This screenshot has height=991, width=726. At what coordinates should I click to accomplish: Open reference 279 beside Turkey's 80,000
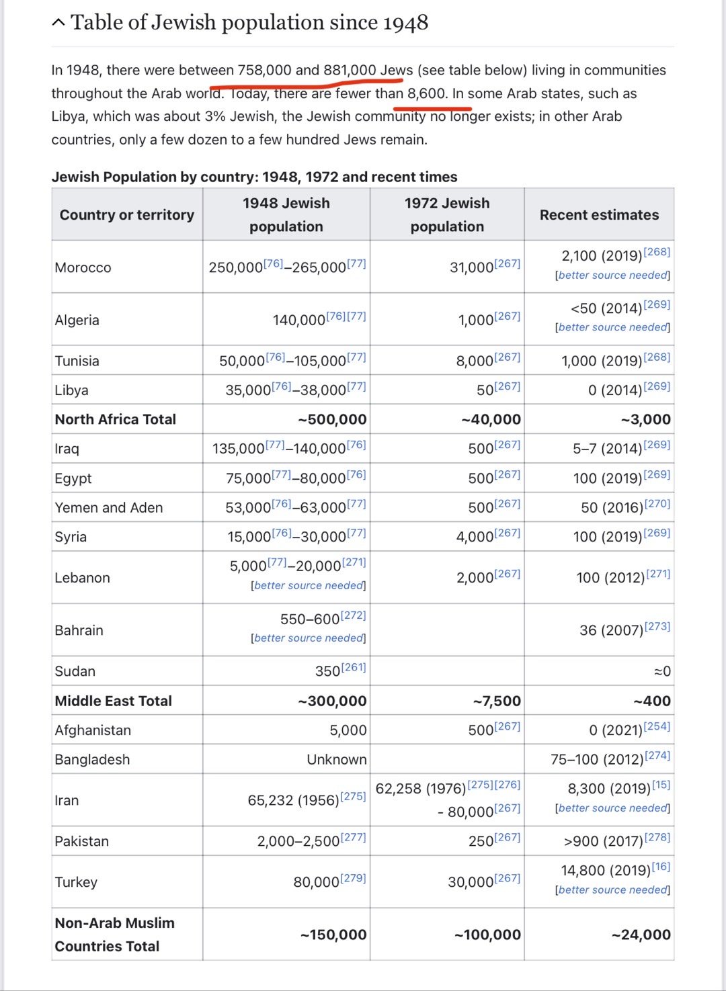(x=353, y=878)
